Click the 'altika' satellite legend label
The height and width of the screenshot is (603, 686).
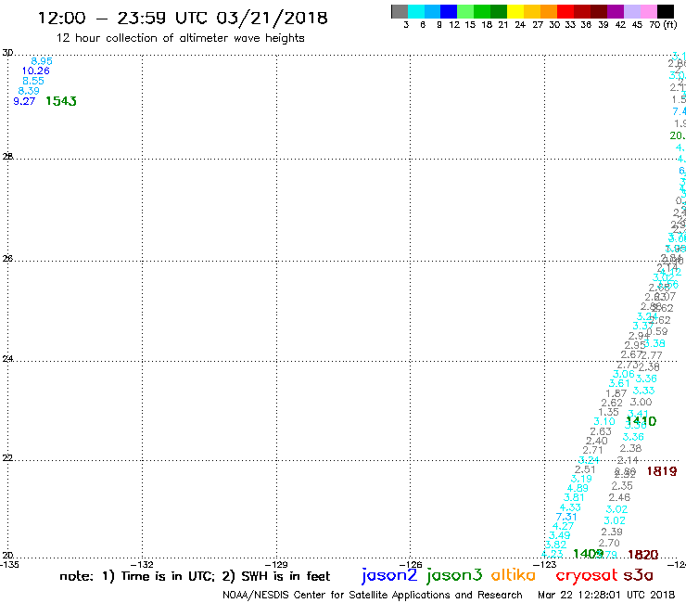(x=513, y=574)
